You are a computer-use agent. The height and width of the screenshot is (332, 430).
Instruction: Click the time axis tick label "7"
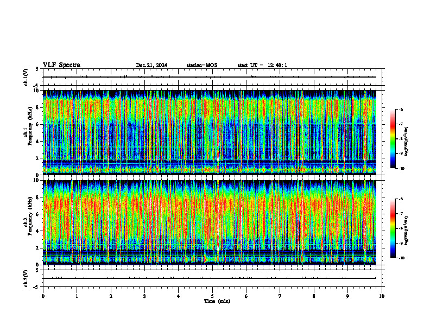pyautogui.click(x=280, y=296)
